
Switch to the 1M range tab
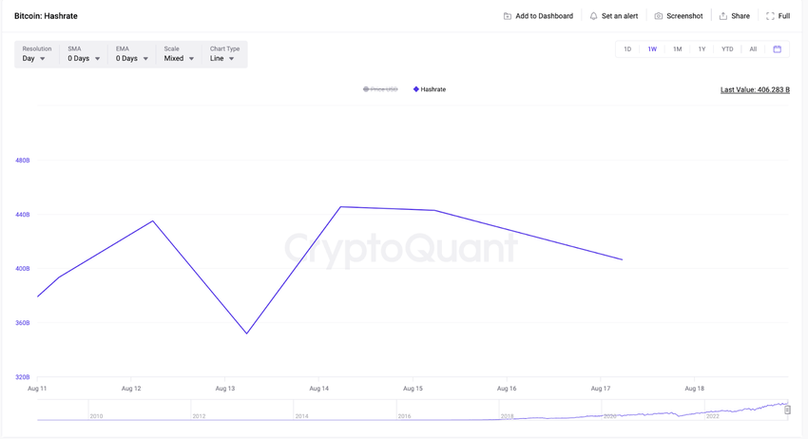(677, 49)
